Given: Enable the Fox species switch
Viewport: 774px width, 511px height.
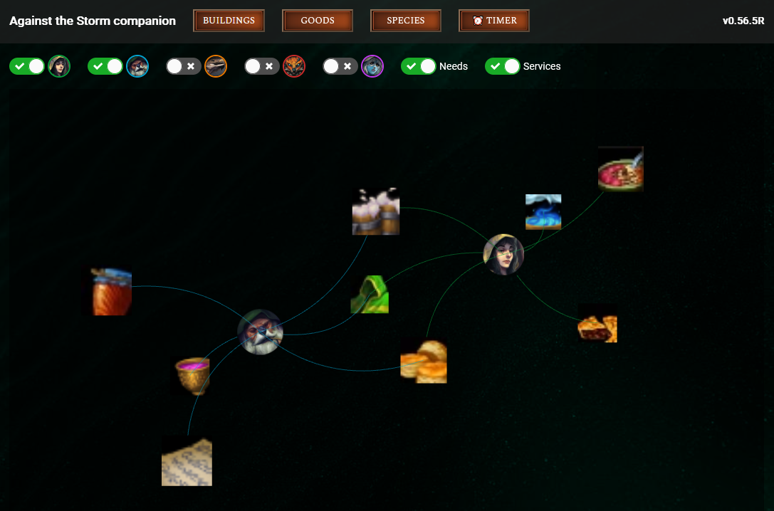Looking at the screenshot, I should tap(262, 66).
